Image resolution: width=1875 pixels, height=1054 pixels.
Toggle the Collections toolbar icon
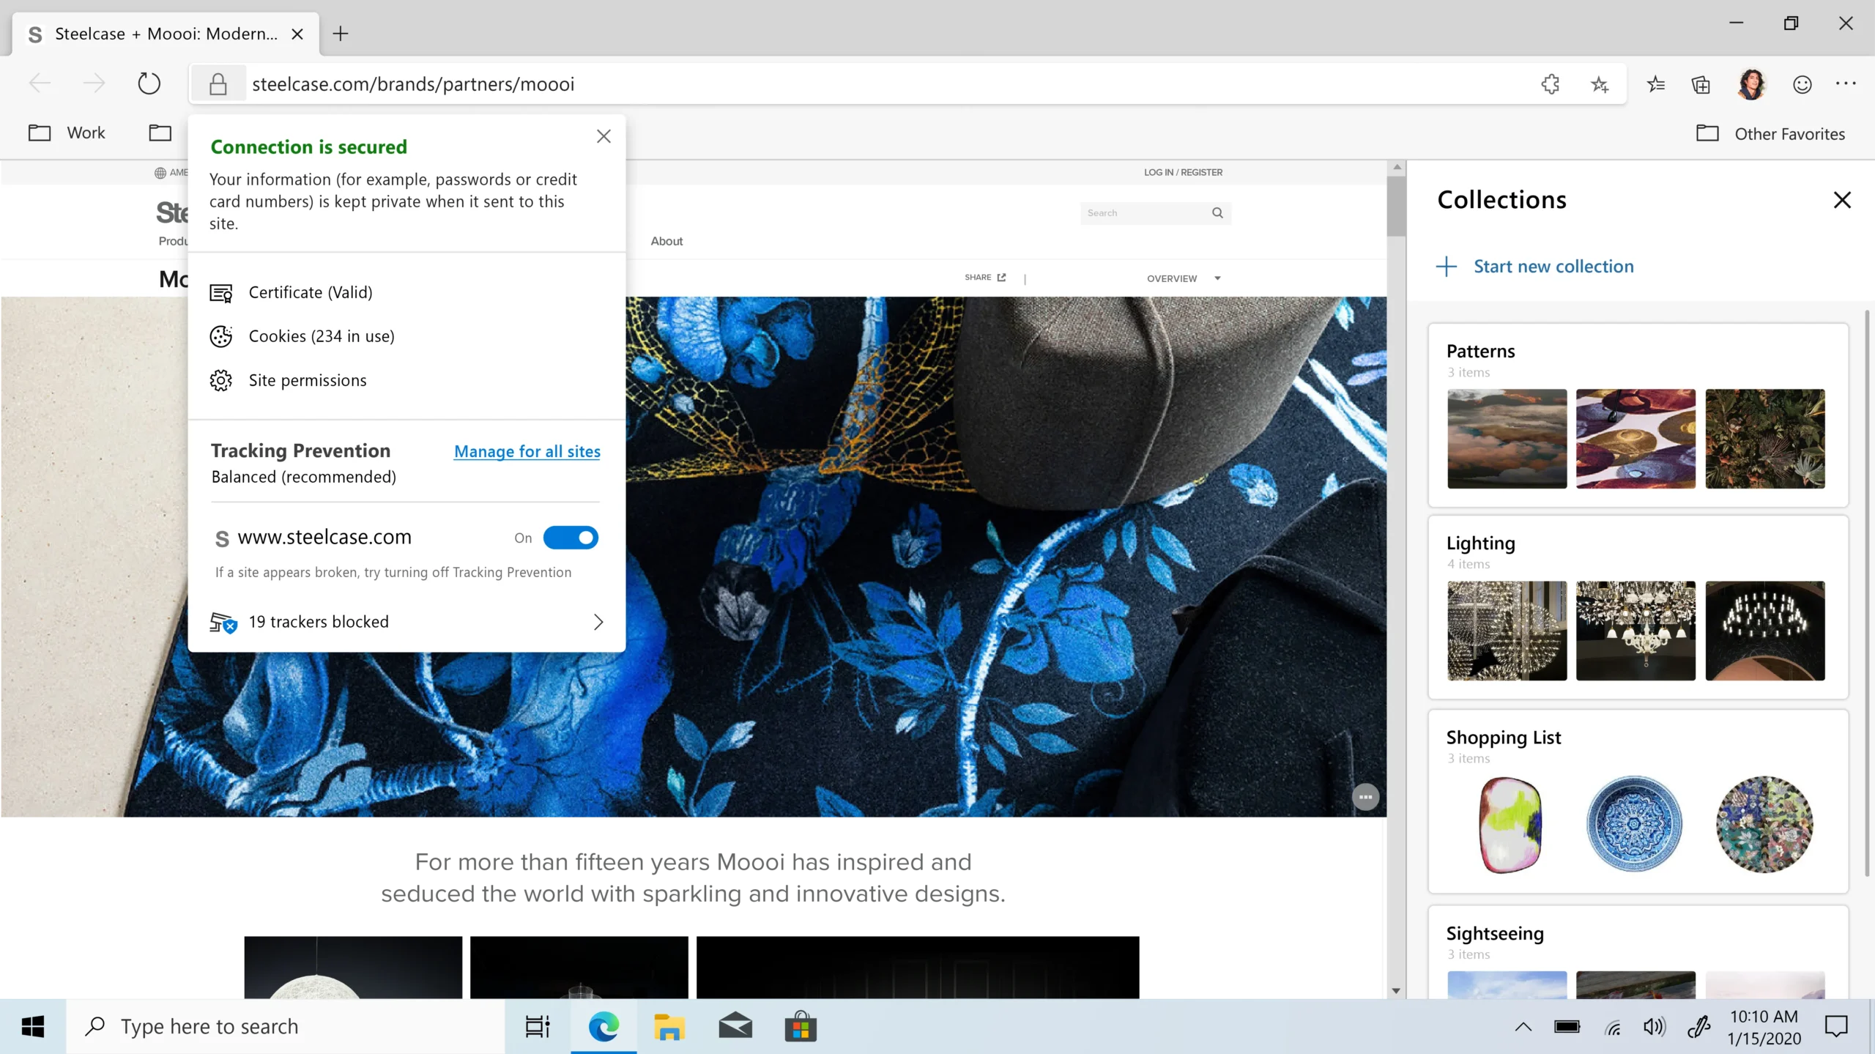1701,84
